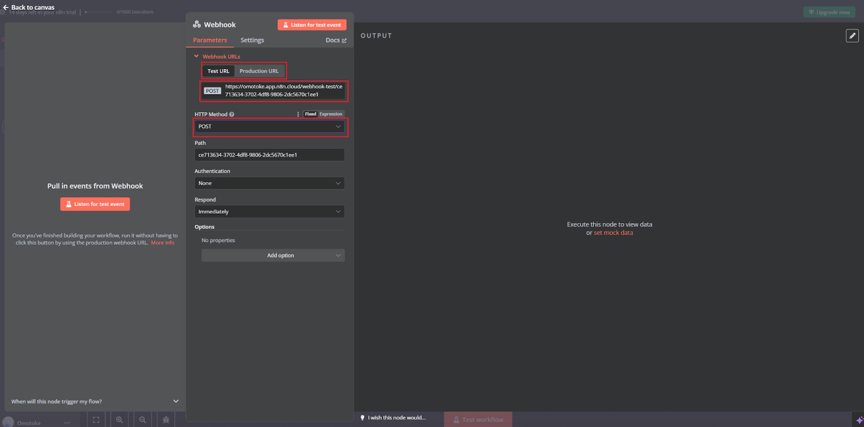This screenshot has height=427, width=864.
Task: Click the set mock data link
Action: click(613, 233)
